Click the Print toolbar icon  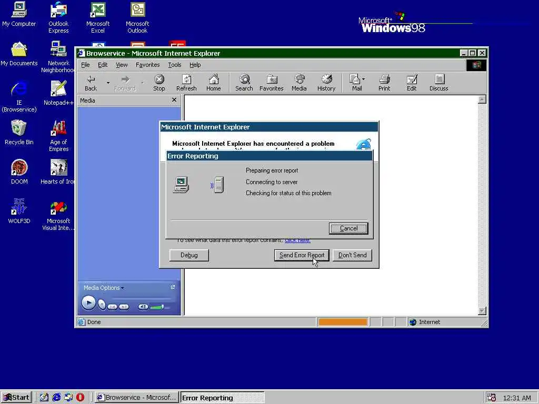point(384,83)
